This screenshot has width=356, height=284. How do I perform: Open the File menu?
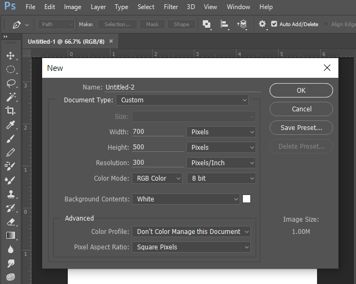point(30,7)
